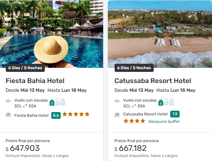Click the 8.6 rating badge

pos(56,115)
